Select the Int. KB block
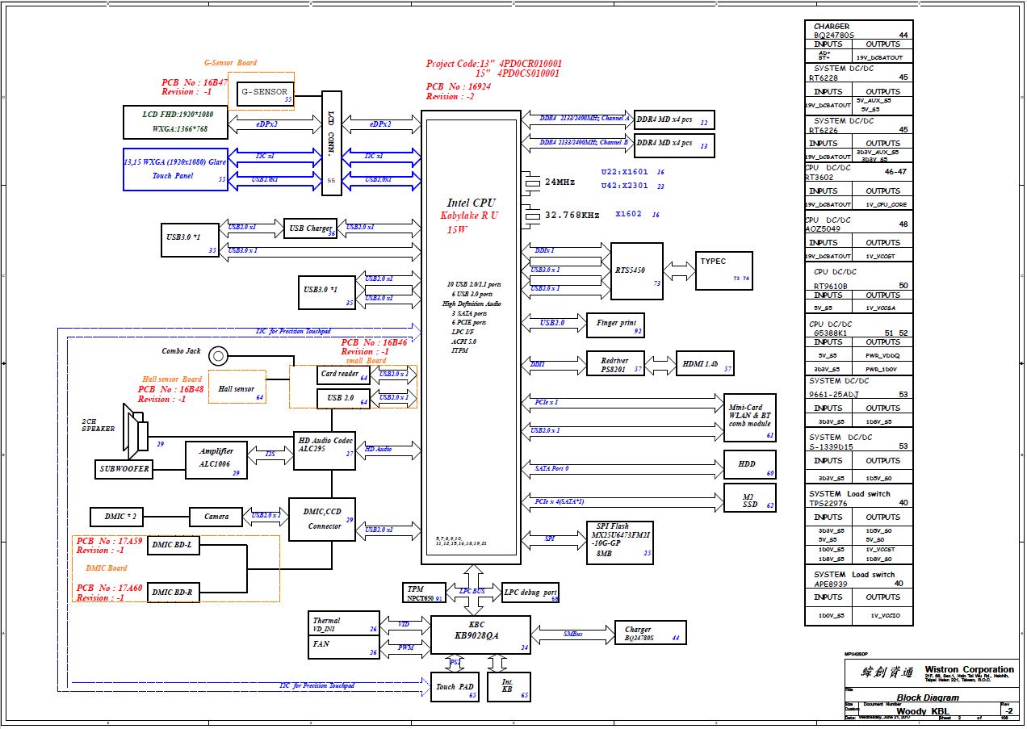 click(x=509, y=686)
